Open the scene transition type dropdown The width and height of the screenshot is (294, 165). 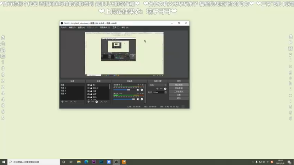(158, 85)
